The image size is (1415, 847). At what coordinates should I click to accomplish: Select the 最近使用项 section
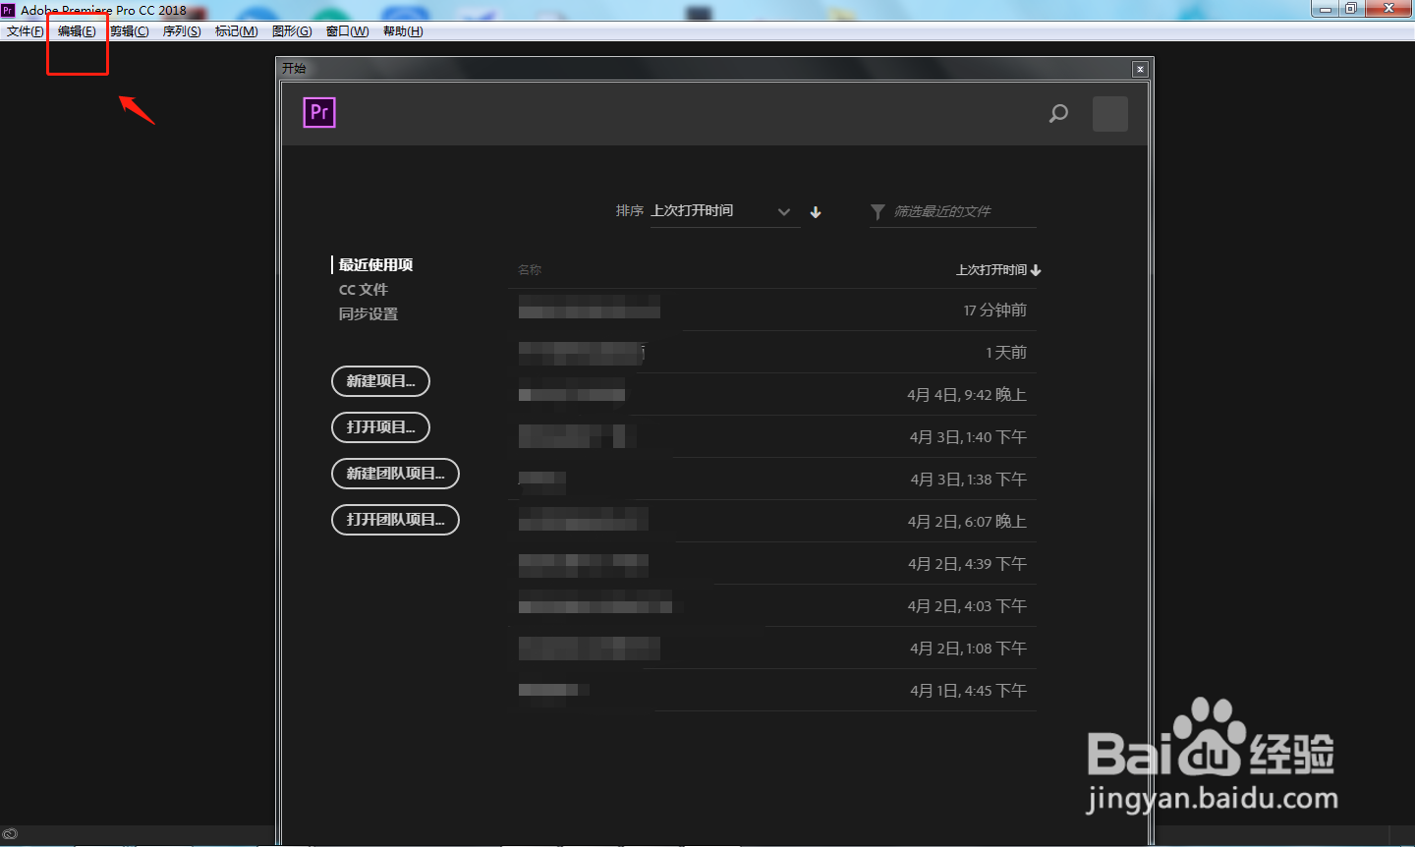pyautogui.click(x=375, y=265)
